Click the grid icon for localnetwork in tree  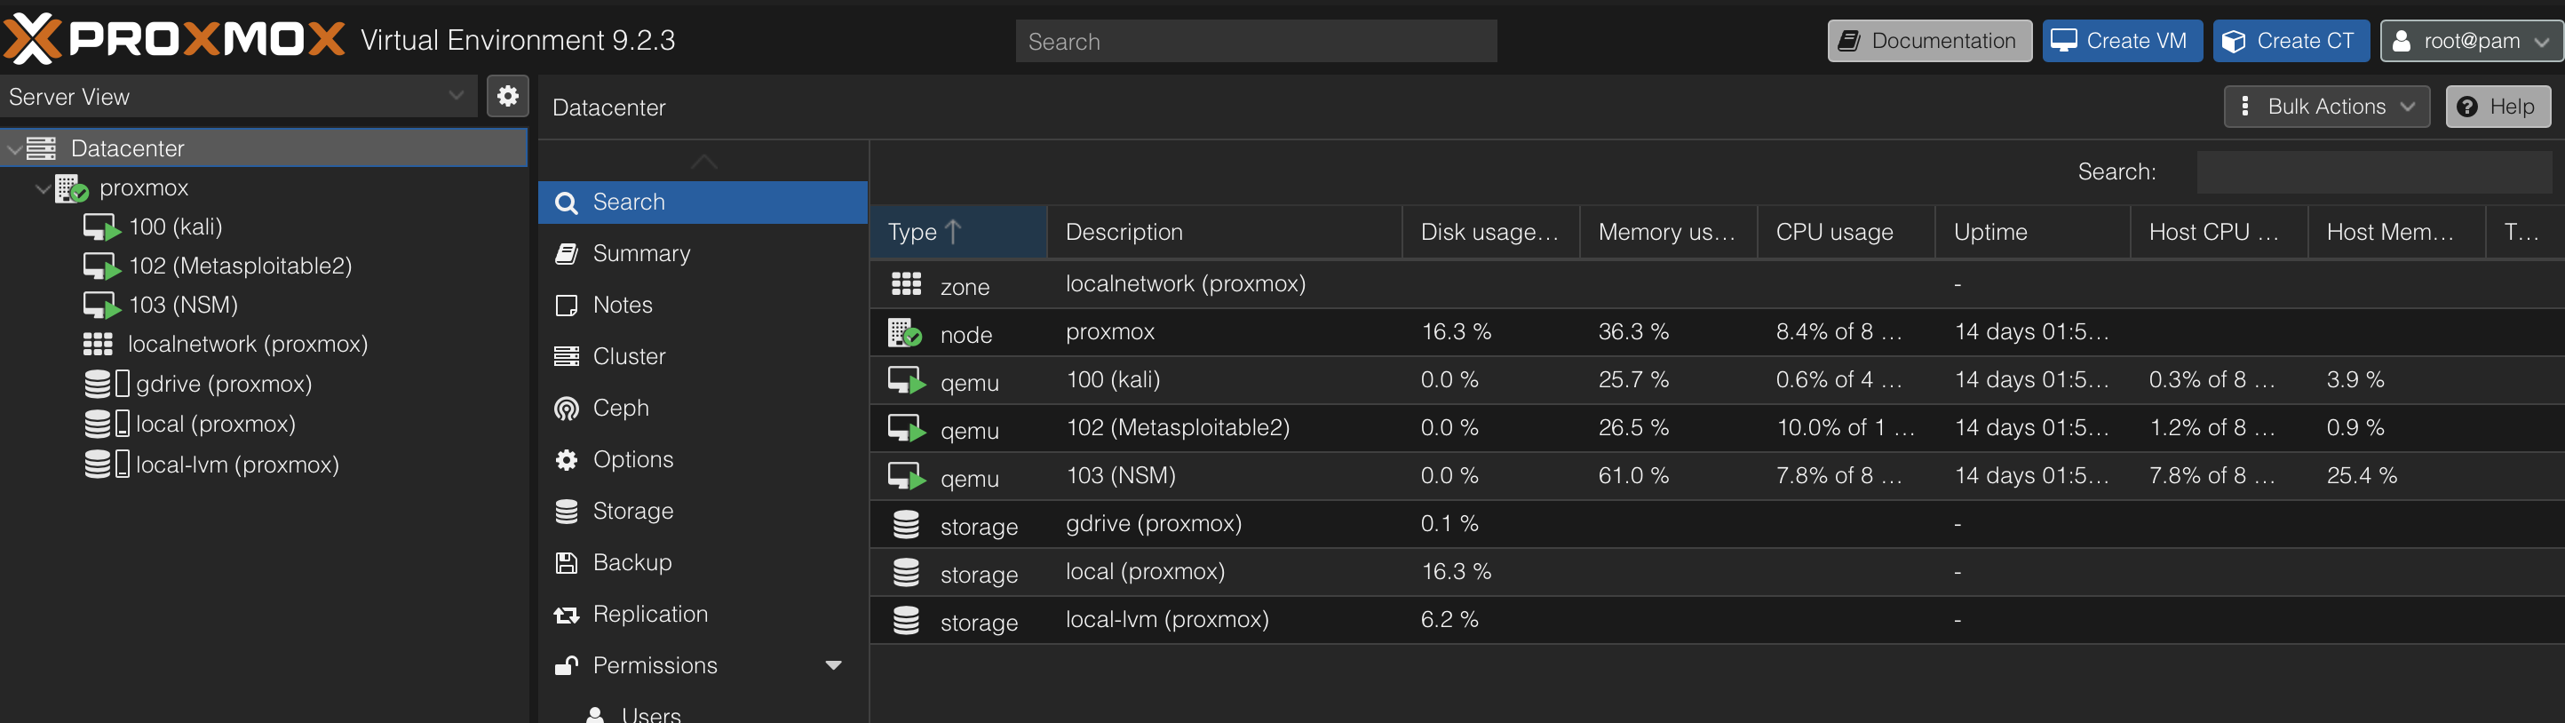click(x=98, y=345)
